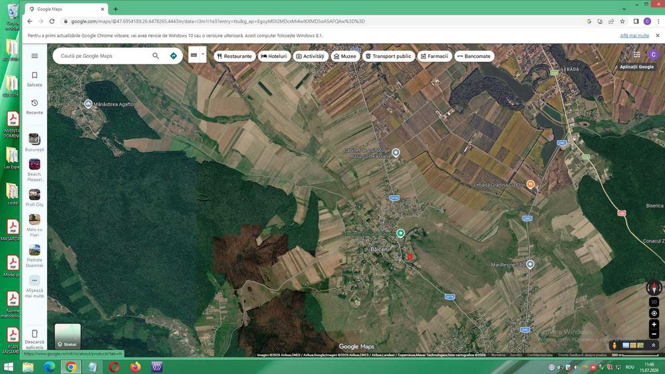Click the Descarcă aplicația phone icon
665x374 pixels.
(x=35, y=333)
